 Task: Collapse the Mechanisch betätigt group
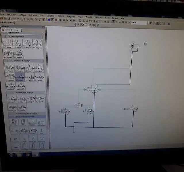pos(12,60)
